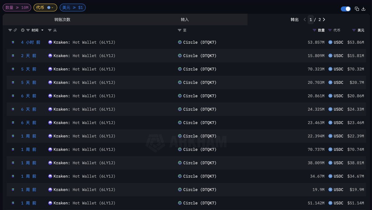The height and width of the screenshot is (210, 372).
Task: Click the filter icon beside the 美元 column
Action: click(x=354, y=30)
